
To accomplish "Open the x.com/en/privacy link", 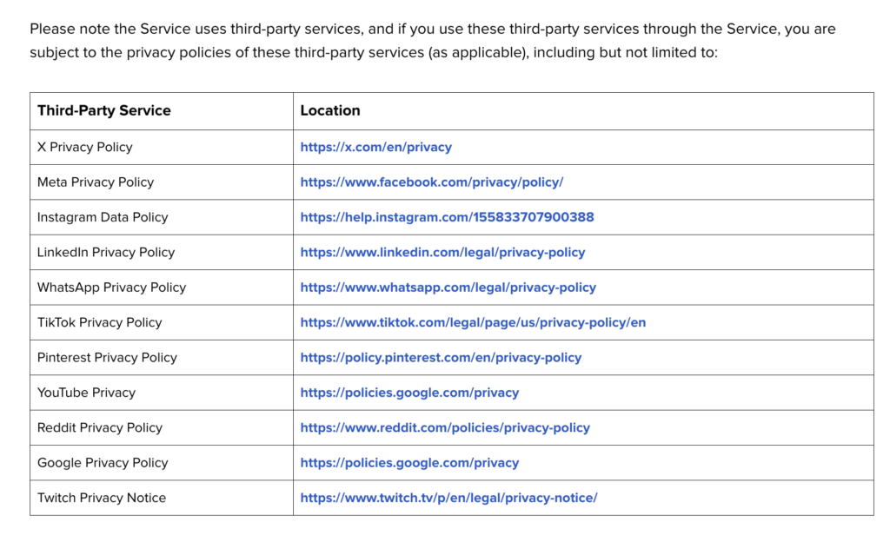I will point(375,148).
